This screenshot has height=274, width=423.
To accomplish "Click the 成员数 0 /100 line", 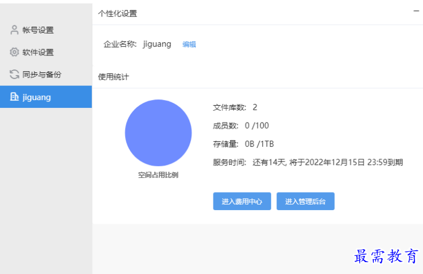I will click(x=241, y=125).
